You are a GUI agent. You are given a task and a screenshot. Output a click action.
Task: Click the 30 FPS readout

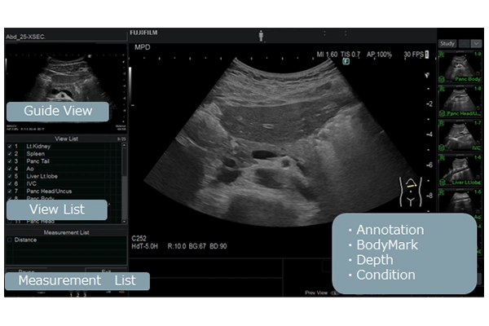click(413, 55)
